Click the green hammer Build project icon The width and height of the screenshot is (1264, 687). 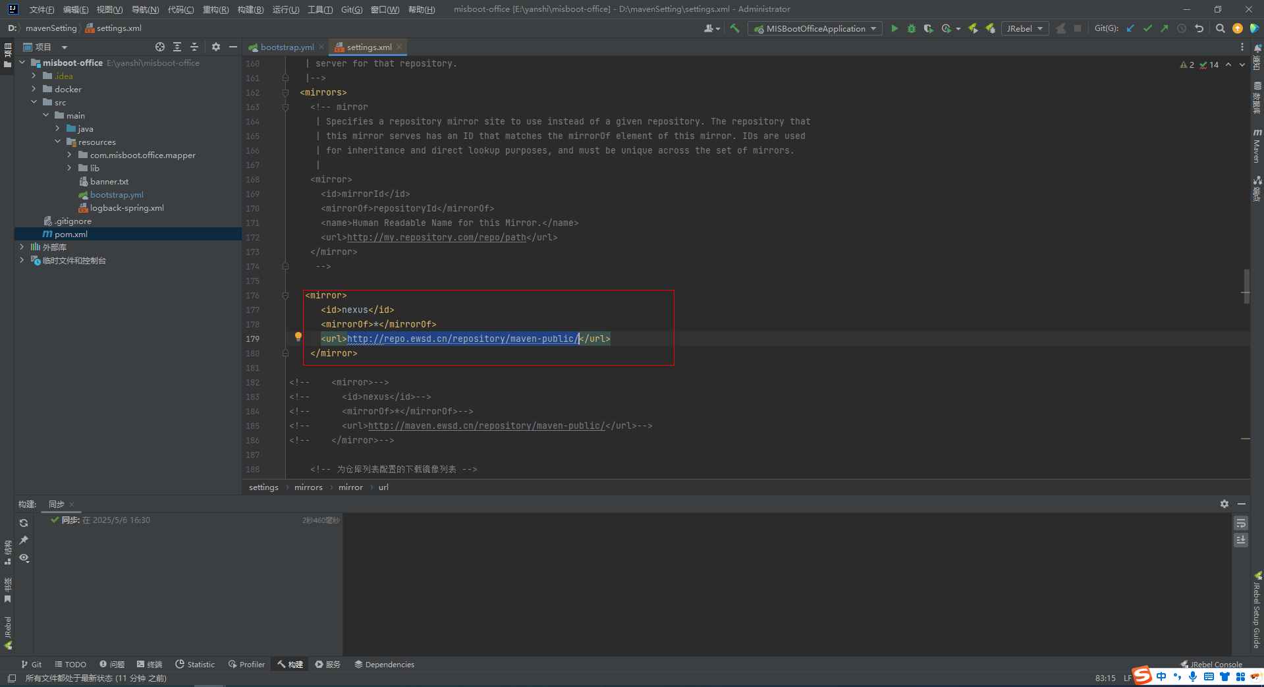(x=734, y=28)
